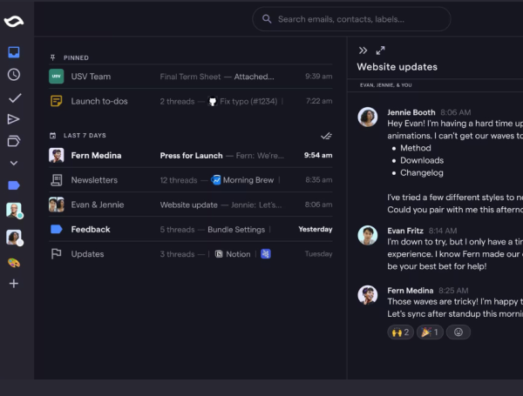Open the USV Team pinned email
The height and width of the screenshot is (396, 523).
coord(190,77)
